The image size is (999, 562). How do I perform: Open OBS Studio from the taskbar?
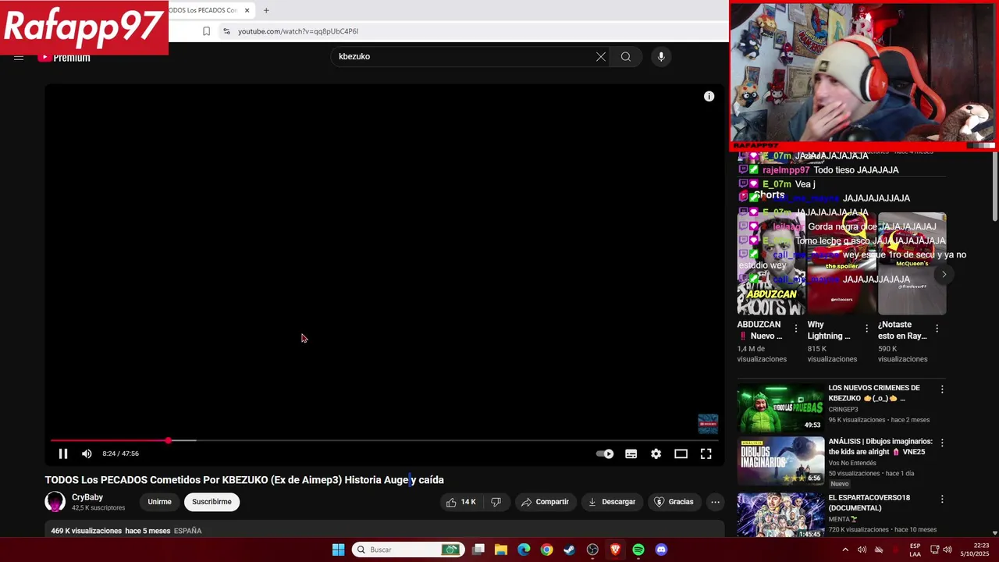tap(592, 550)
